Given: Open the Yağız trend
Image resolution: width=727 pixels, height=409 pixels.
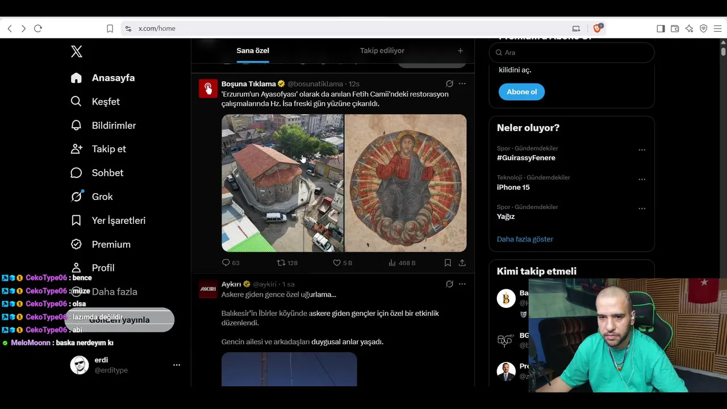Looking at the screenshot, I should point(505,216).
